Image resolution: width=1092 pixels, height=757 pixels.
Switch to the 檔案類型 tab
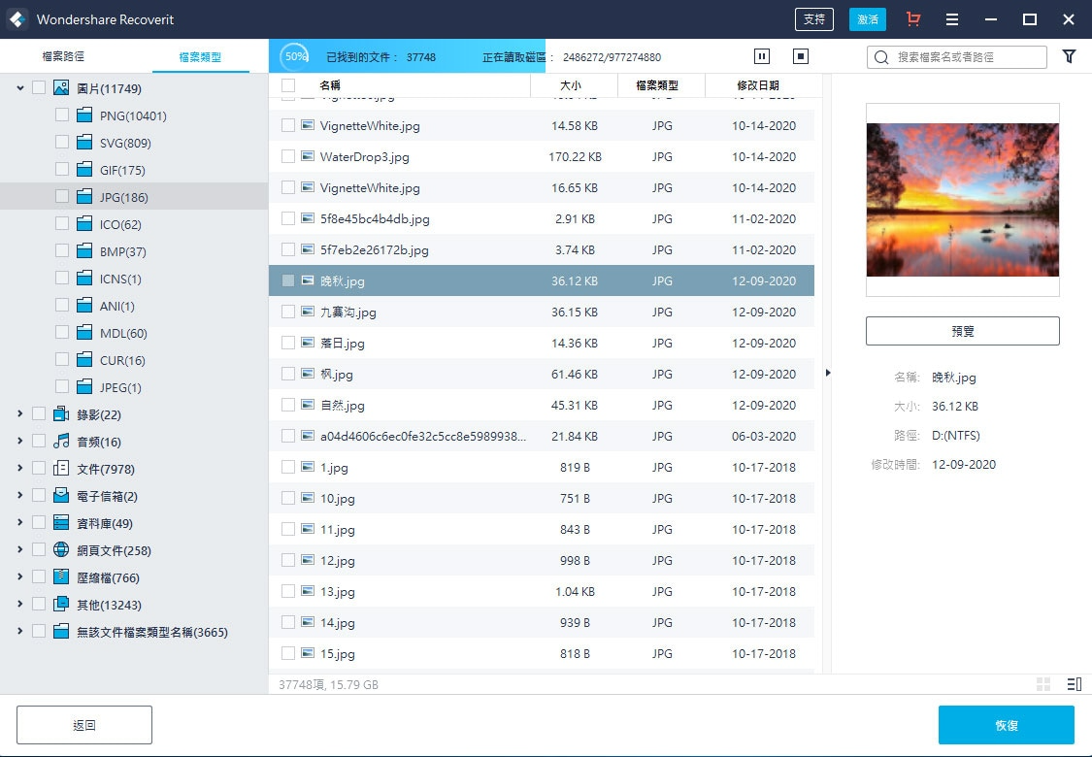(200, 57)
